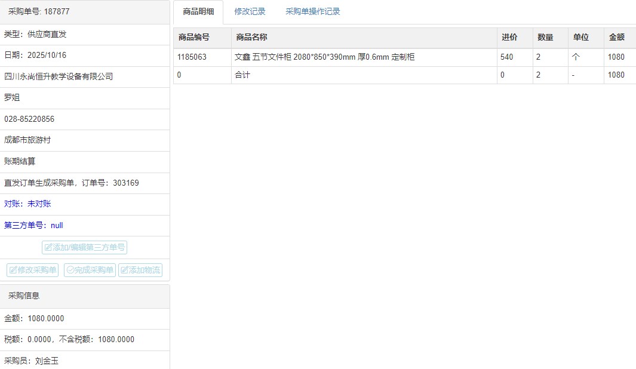Click the 第三方单号：null text
Screen dimensions: 636x369
tap(33, 225)
